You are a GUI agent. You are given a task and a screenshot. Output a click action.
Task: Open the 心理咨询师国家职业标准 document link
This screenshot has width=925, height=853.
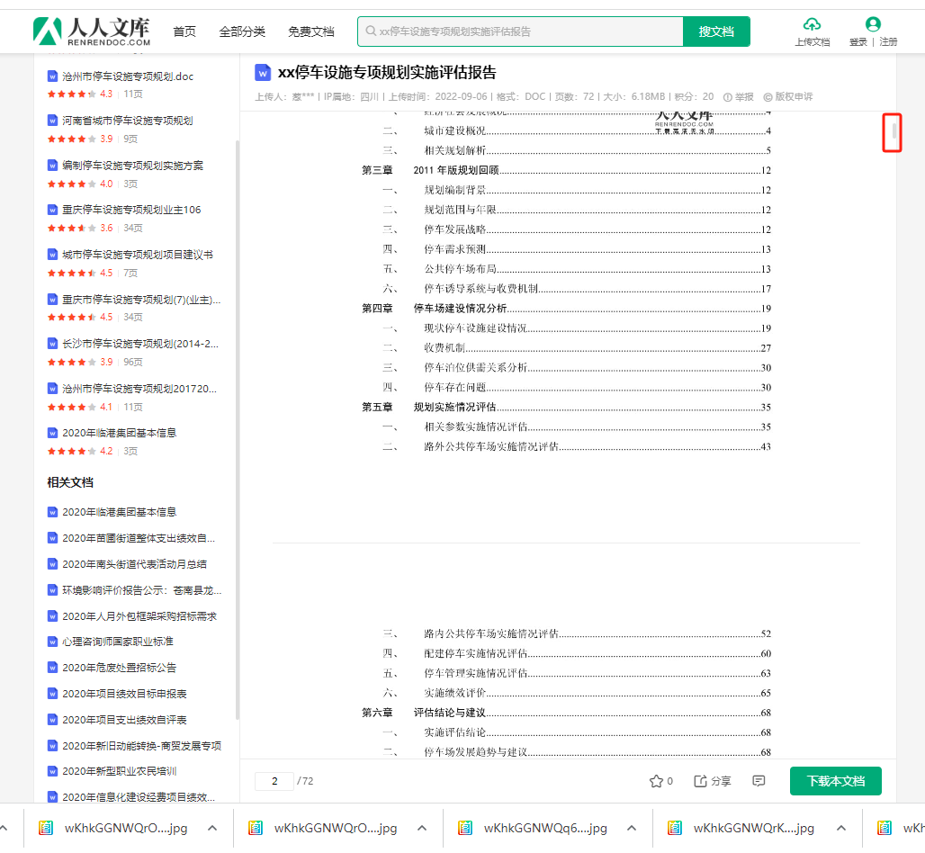(x=118, y=642)
